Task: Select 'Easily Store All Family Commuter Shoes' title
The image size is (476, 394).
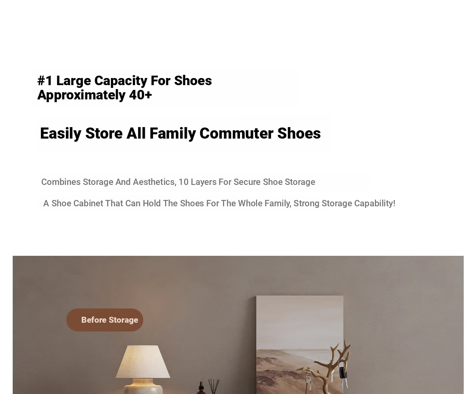Action: pyautogui.click(x=180, y=133)
